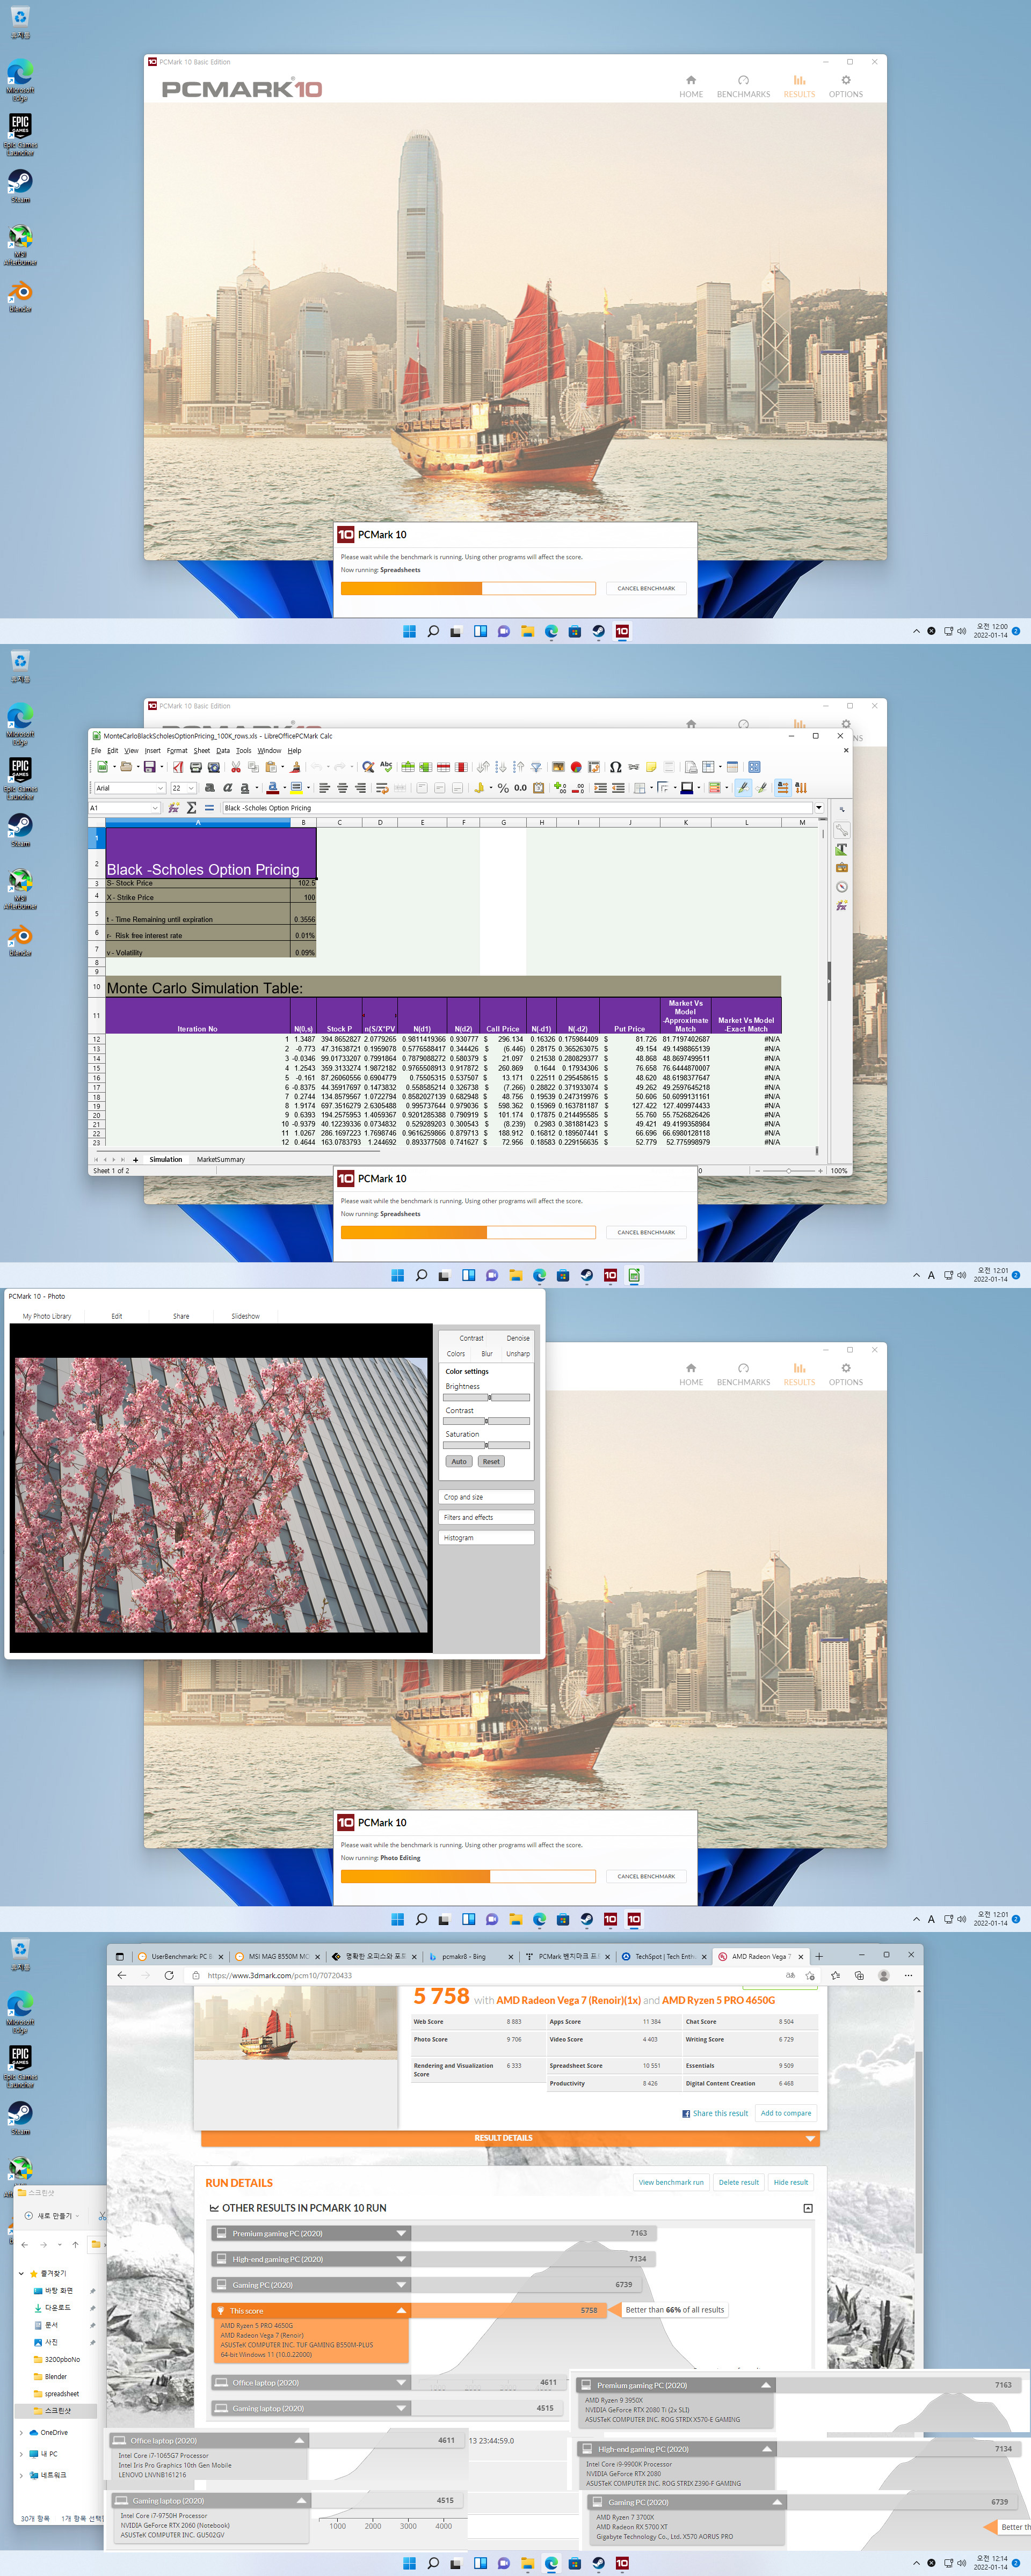
Task: Click the Sum (sigma) icon in formula bar
Action: coord(191,808)
